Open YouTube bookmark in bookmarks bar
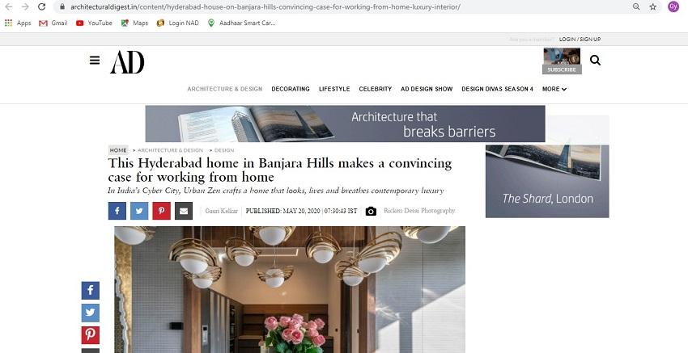Viewport: 688px width, 353px height. click(95, 23)
